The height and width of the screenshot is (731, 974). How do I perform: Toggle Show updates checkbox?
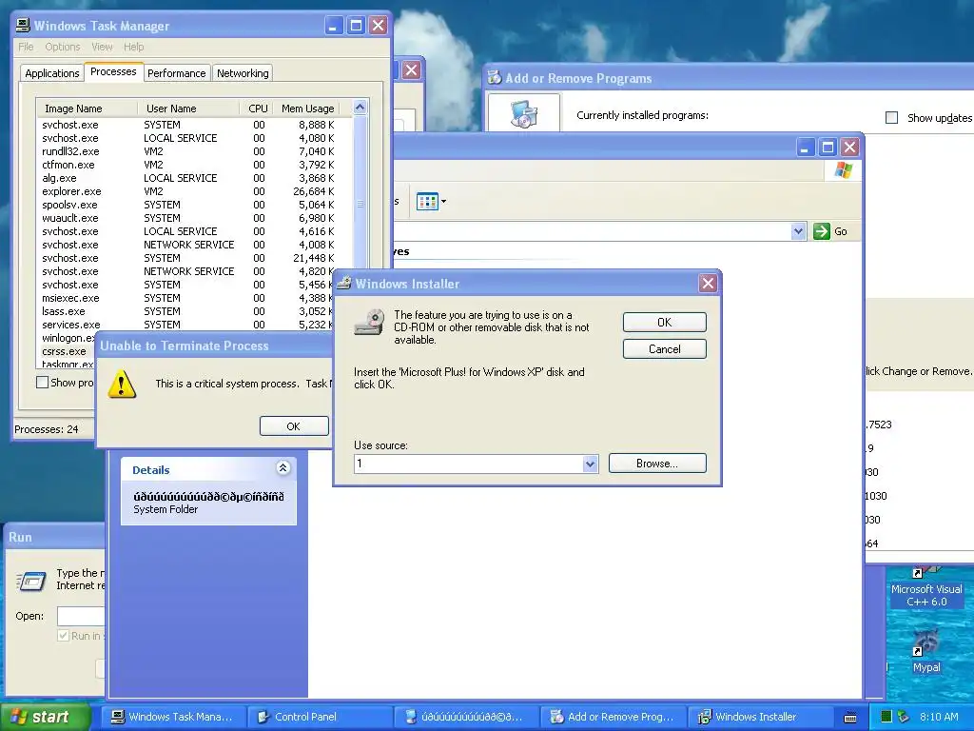(891, 117)
